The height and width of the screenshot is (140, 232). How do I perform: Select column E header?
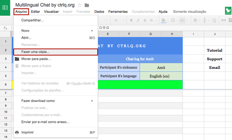[108, 34]
